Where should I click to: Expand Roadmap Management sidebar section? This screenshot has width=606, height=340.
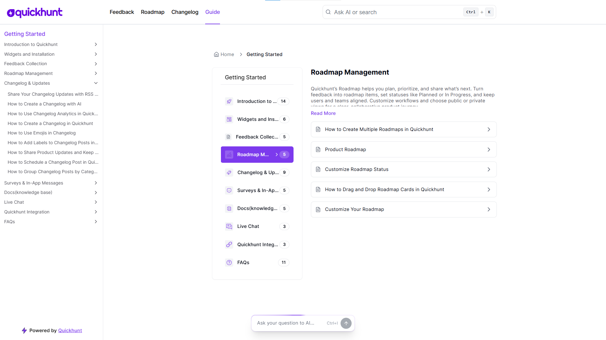[x=96, y=73]
